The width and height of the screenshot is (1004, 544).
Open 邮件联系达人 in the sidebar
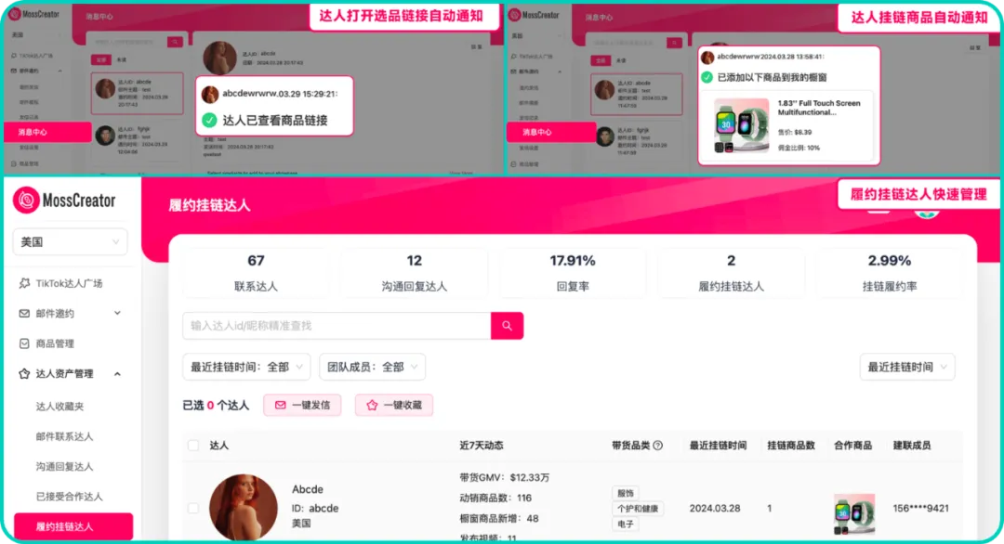tap(64, 436)
